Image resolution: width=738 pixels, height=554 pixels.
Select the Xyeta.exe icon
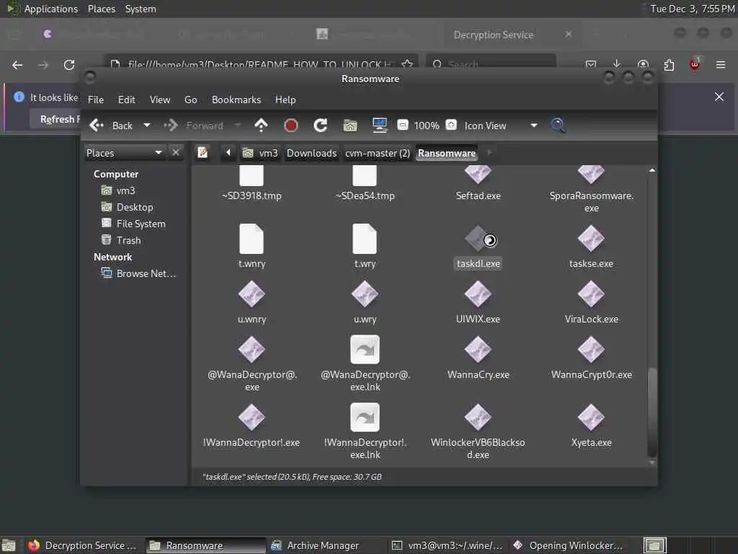[x=591, y=418]
